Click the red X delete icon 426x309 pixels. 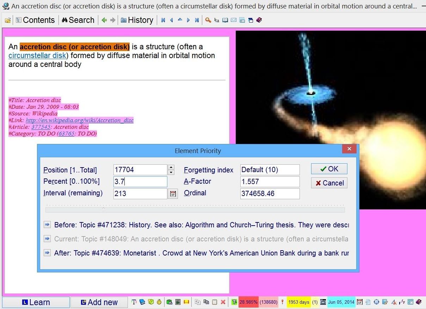pos(223,302)
